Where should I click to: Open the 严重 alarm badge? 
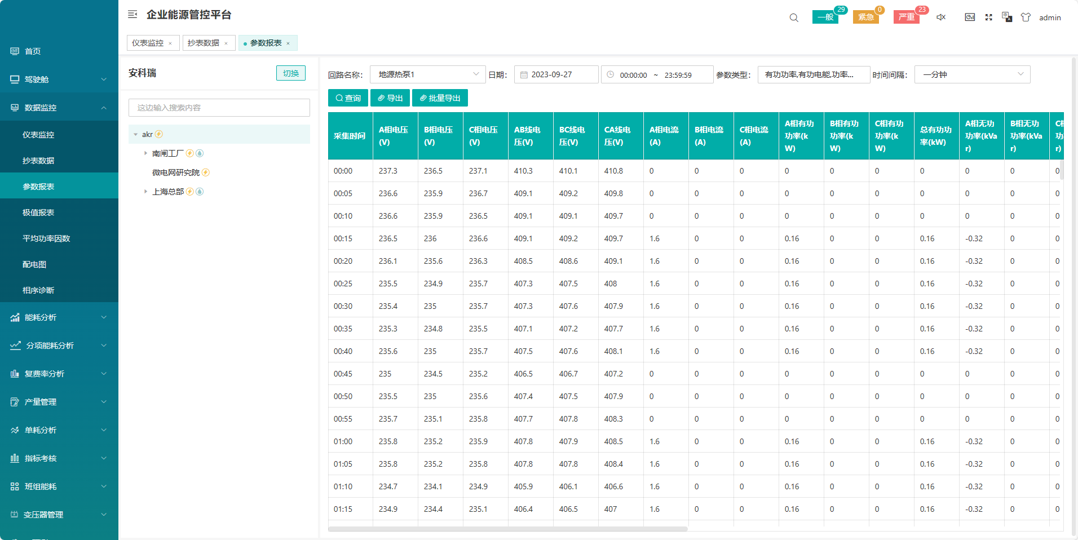906,17
